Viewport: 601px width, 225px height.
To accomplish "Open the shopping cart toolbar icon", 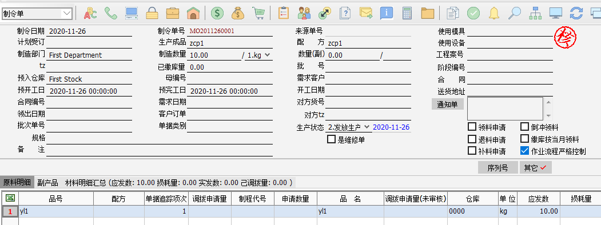I will [259, 13].
